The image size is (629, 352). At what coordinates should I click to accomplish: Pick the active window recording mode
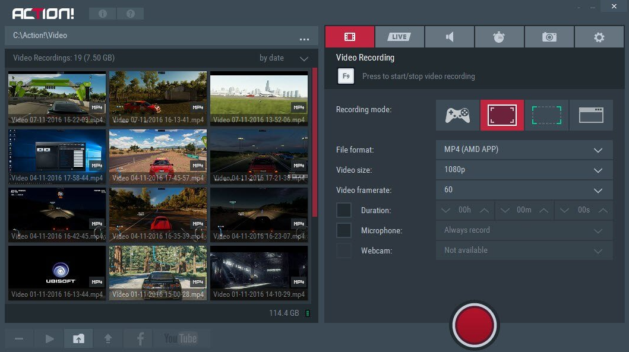tap(591, 115)
